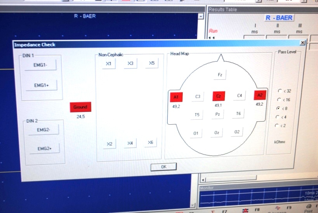Select the red A2 electrode
Viewport: 318px width, 213px height.
260,95
